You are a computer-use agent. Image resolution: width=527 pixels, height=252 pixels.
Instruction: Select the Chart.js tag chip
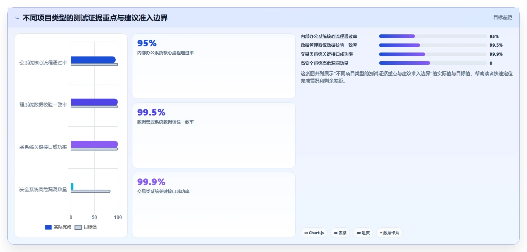click(314, 233)
